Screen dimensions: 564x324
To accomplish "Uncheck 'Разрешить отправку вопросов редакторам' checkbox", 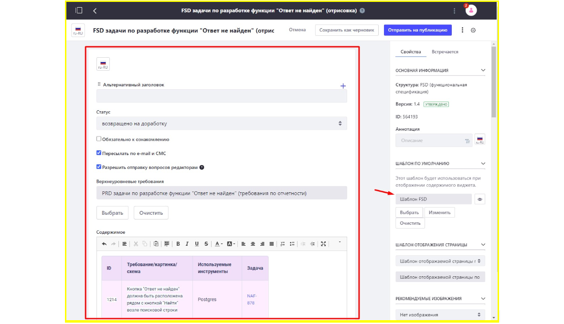I will click(x=99, y=167).
